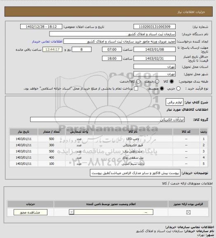Select the کالا radio button

171,81
